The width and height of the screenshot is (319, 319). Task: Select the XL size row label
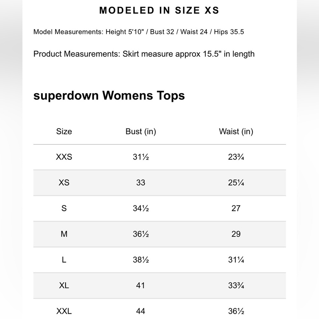pyautogui.click(x=64, y=286)
